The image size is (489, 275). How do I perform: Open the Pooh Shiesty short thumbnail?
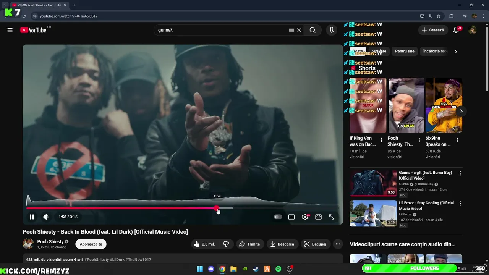pos(406,105)
